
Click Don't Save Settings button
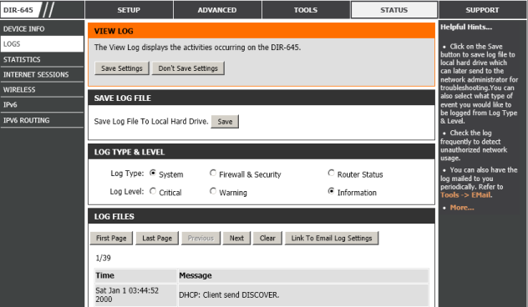[188, 68]
